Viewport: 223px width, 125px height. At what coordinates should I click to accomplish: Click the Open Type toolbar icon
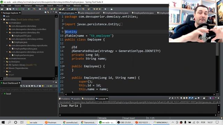[60, 9]
